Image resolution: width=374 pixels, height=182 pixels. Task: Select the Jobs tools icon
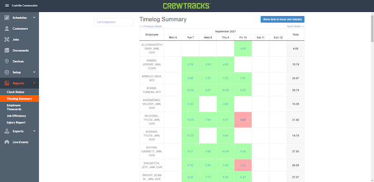(7, 40)
